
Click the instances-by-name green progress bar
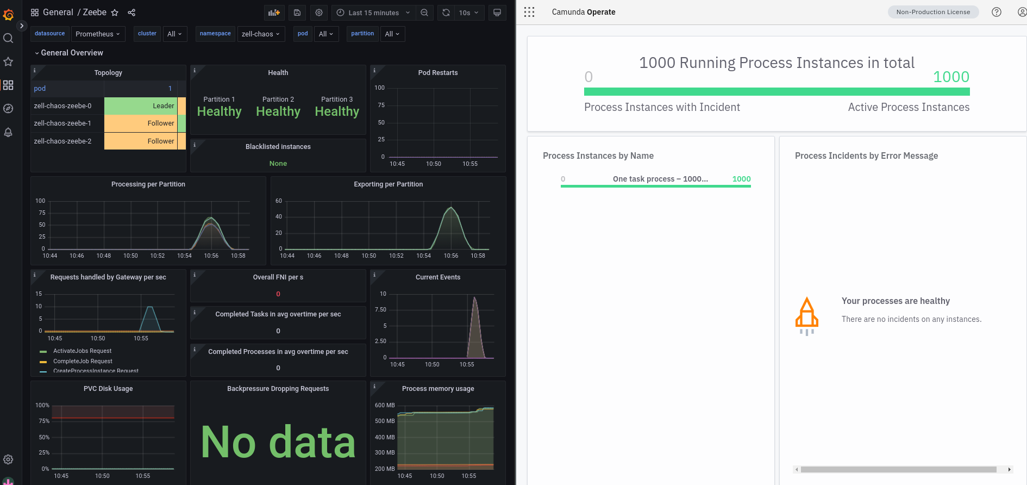pos(656,186)
